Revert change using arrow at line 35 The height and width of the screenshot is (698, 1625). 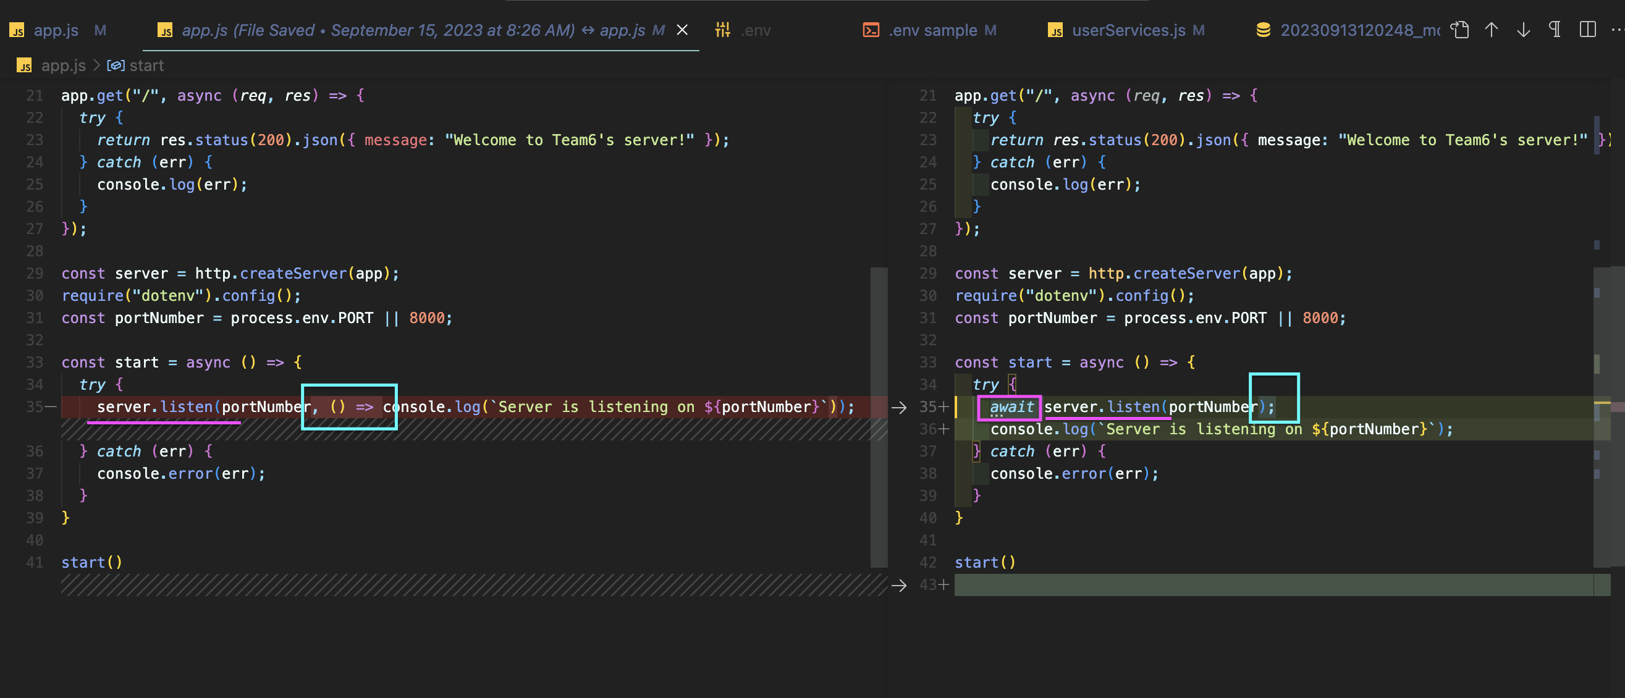pyautogui.click(x=899, y=407)
